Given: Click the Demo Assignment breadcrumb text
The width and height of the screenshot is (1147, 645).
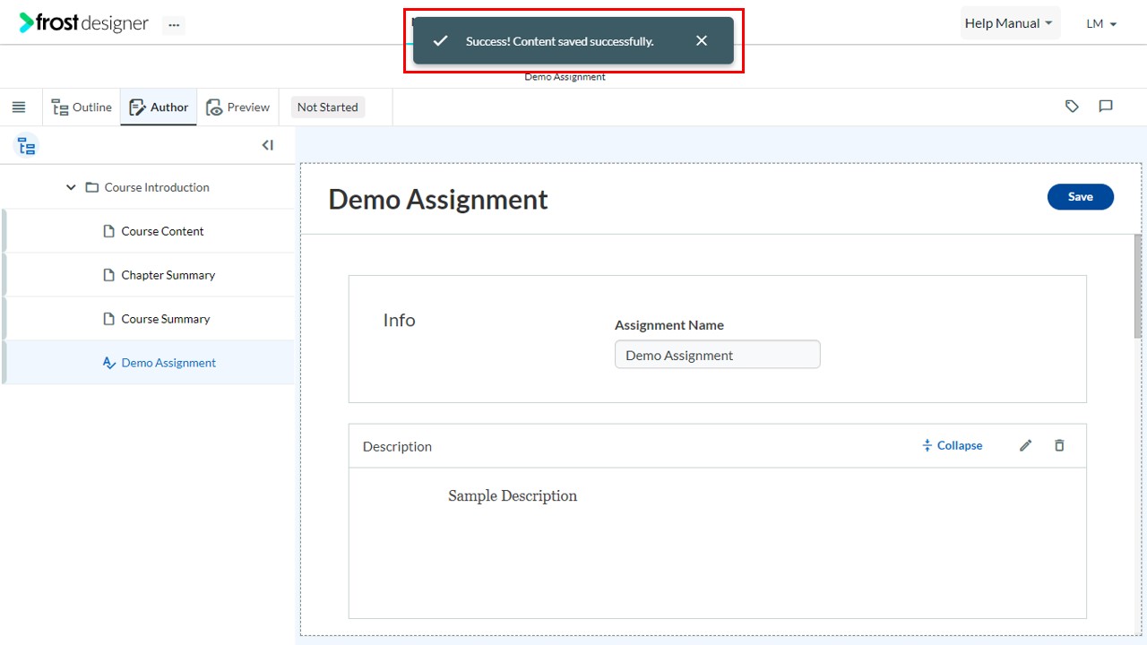Looking at the screenshot, I should [x=565, y=77].
